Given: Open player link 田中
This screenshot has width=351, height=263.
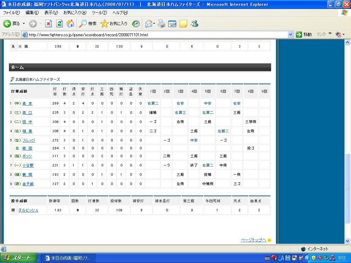Looking at the screenshot, I should click(27, 122).
